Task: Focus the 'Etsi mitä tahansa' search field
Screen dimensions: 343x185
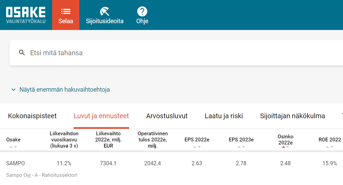Action: [x=176, y=53]
